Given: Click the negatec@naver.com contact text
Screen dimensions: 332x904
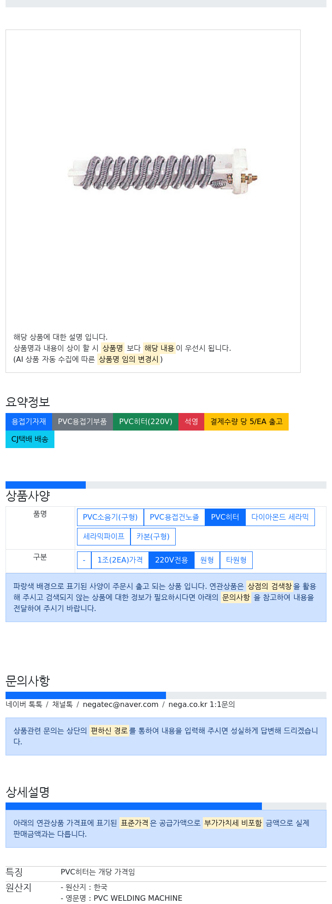Looking at the screenshot, I should tap(120, 705).
